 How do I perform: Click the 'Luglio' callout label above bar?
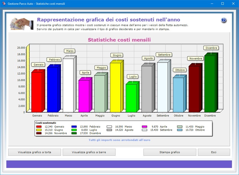click(x=133, y=77)
